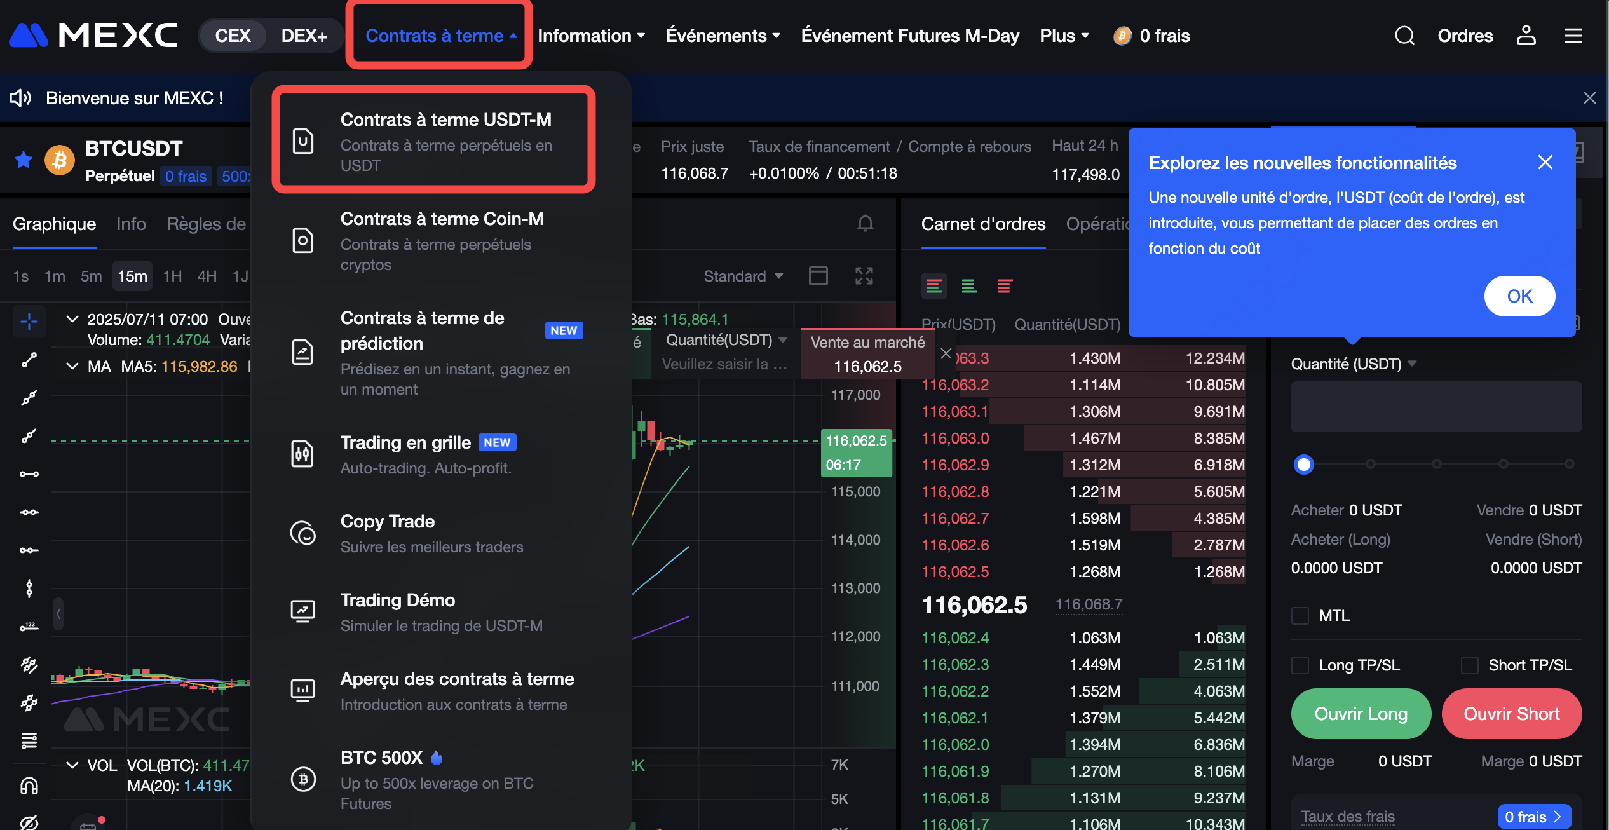This screenshot has width=1609, height=830.
Task: Enable the MTL checkbox
Action: tap(1300, 615)
